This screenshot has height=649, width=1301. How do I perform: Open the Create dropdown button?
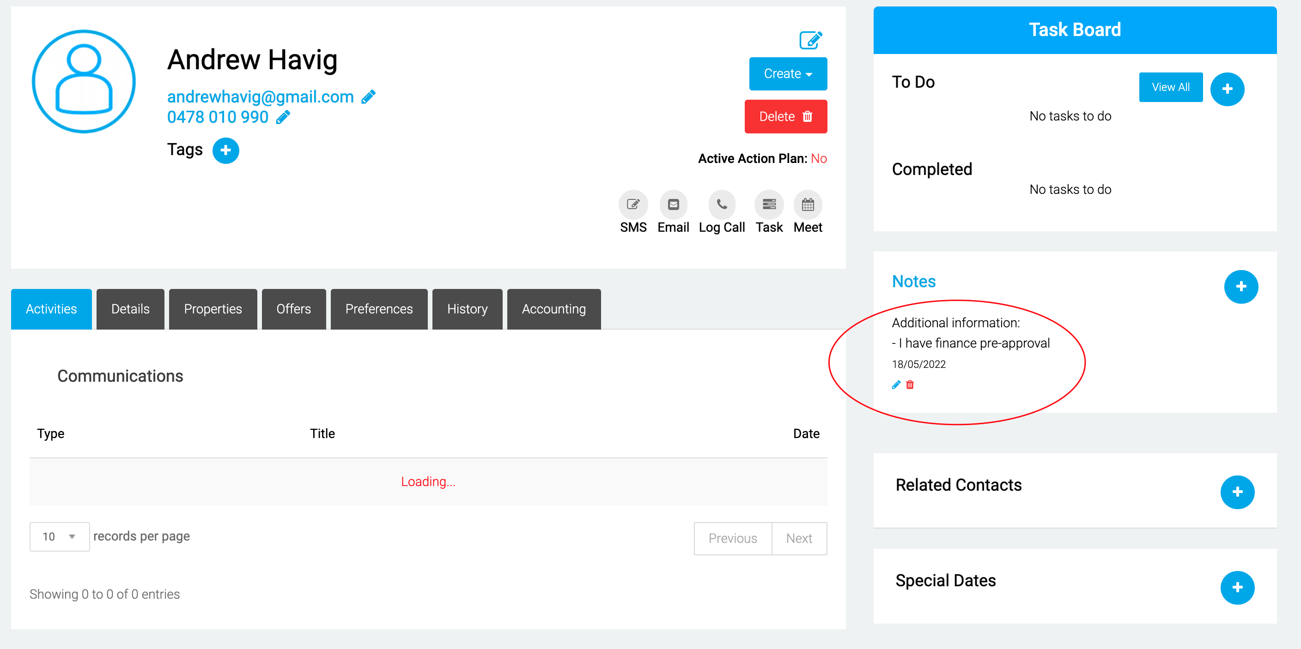787,74
